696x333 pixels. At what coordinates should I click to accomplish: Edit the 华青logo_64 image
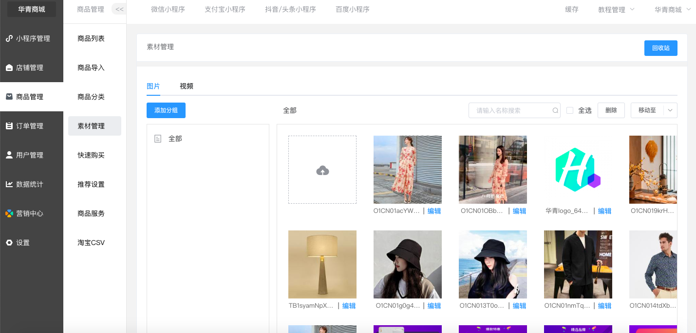tap(605, 211)
